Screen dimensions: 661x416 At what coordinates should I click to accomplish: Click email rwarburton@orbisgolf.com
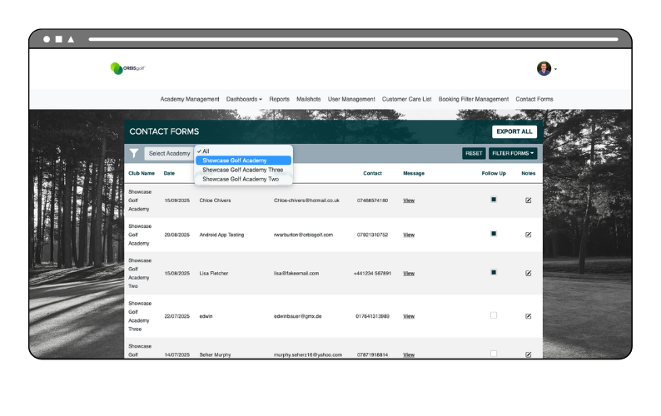tap(303, 235)
